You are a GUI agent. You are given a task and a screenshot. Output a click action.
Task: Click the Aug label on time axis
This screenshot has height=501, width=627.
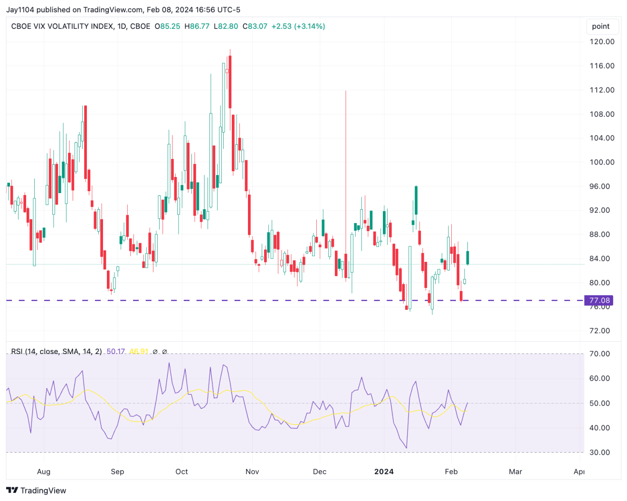(x=44, y=472)
